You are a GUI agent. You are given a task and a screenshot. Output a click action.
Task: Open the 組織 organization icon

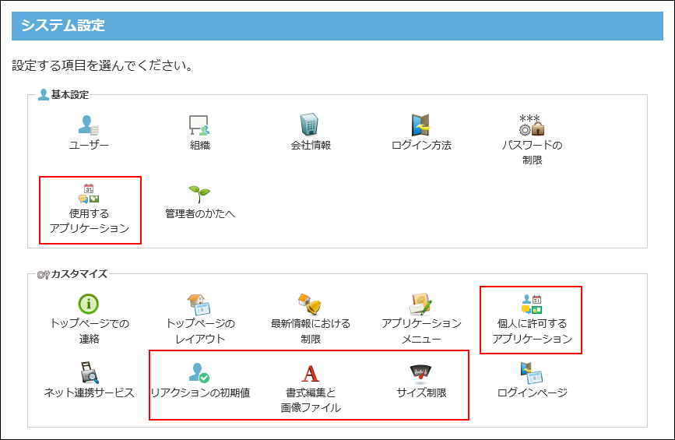coord(199,125)
